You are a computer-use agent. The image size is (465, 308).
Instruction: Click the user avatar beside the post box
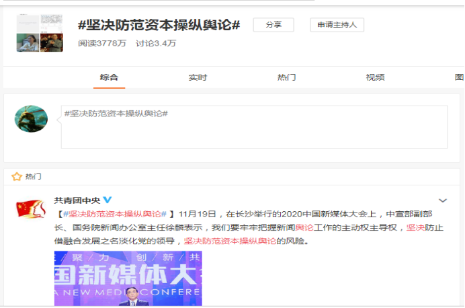(31, 118)
